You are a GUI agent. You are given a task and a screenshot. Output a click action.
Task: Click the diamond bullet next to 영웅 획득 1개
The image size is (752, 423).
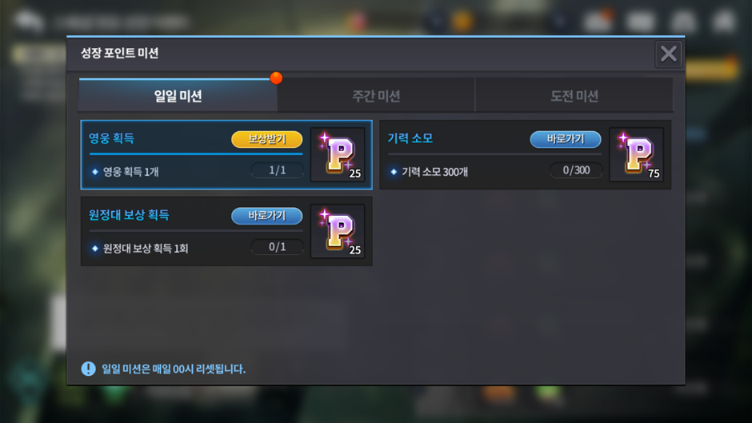[x=95, y=172]
